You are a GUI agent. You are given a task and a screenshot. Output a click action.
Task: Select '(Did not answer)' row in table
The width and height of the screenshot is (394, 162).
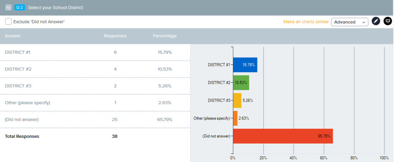click(x=22, y=119)
